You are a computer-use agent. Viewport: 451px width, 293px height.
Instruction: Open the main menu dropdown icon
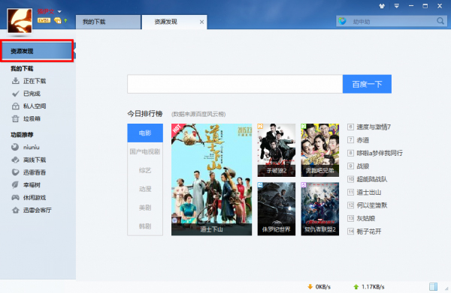[396, 6]
